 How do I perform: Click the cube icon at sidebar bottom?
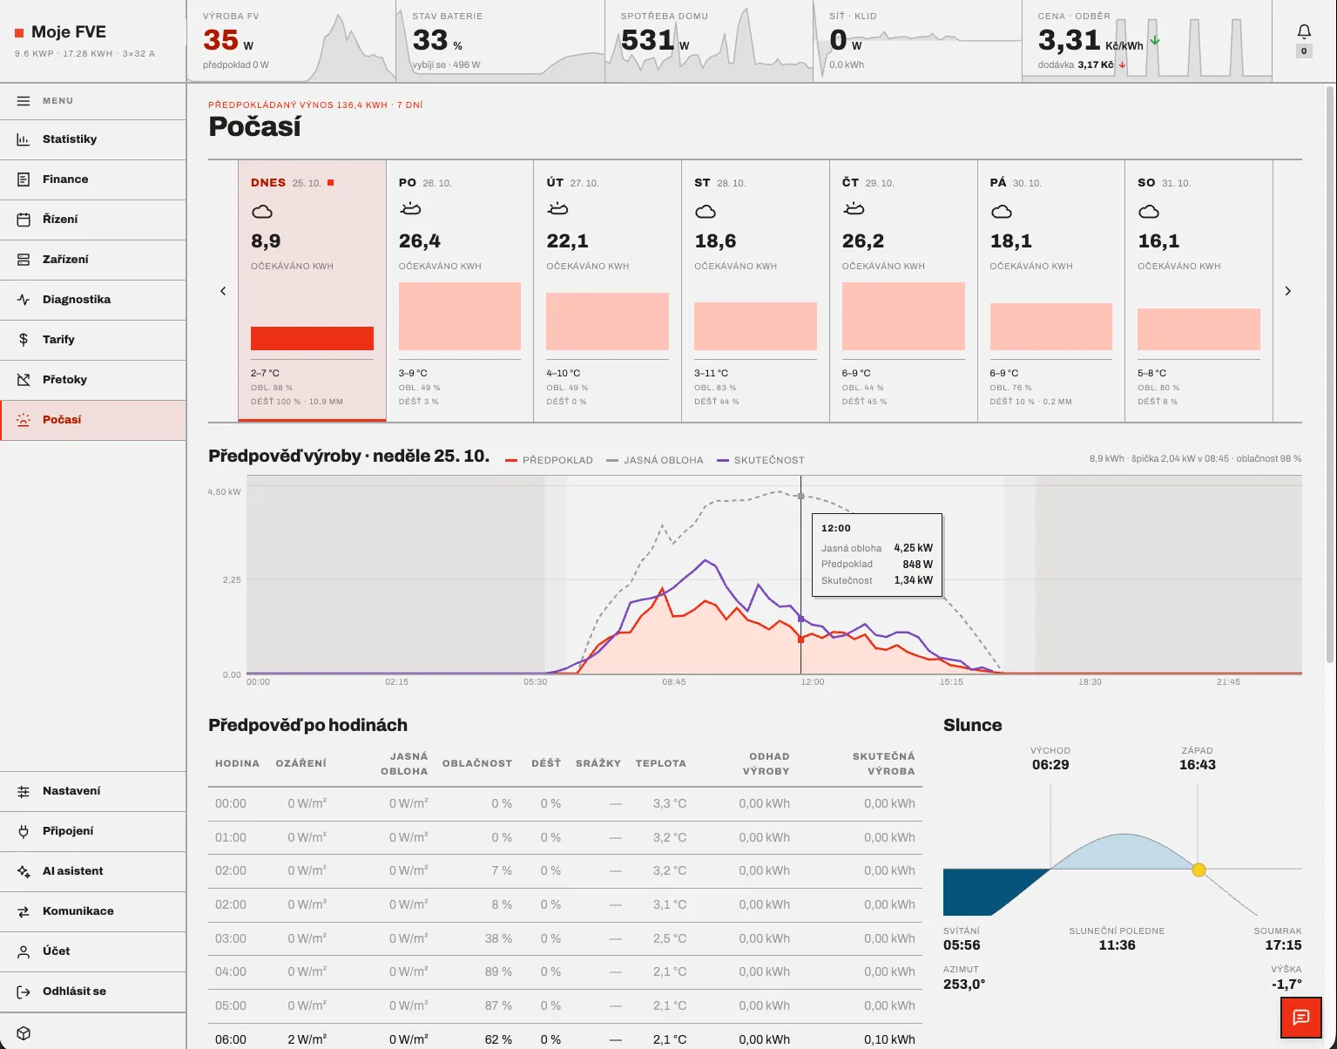[x=24, y=1033]
